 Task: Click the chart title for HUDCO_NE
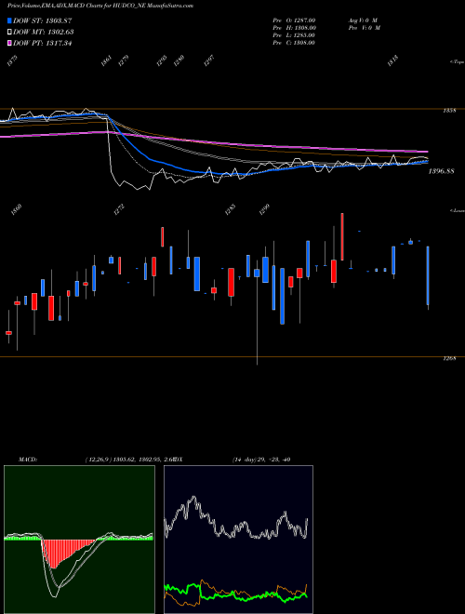pyautogui.click(x=100, y=6)
